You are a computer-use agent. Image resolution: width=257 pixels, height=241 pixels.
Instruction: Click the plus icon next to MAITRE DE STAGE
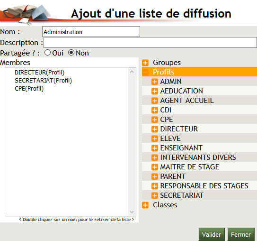pyautogui.click(x=155, y=167)
